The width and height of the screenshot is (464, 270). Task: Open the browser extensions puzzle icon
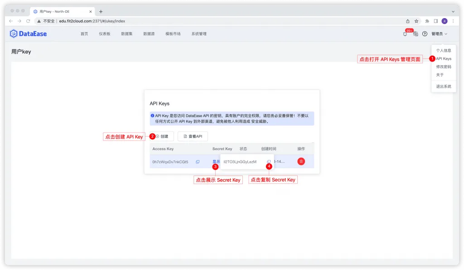(427, 21)
